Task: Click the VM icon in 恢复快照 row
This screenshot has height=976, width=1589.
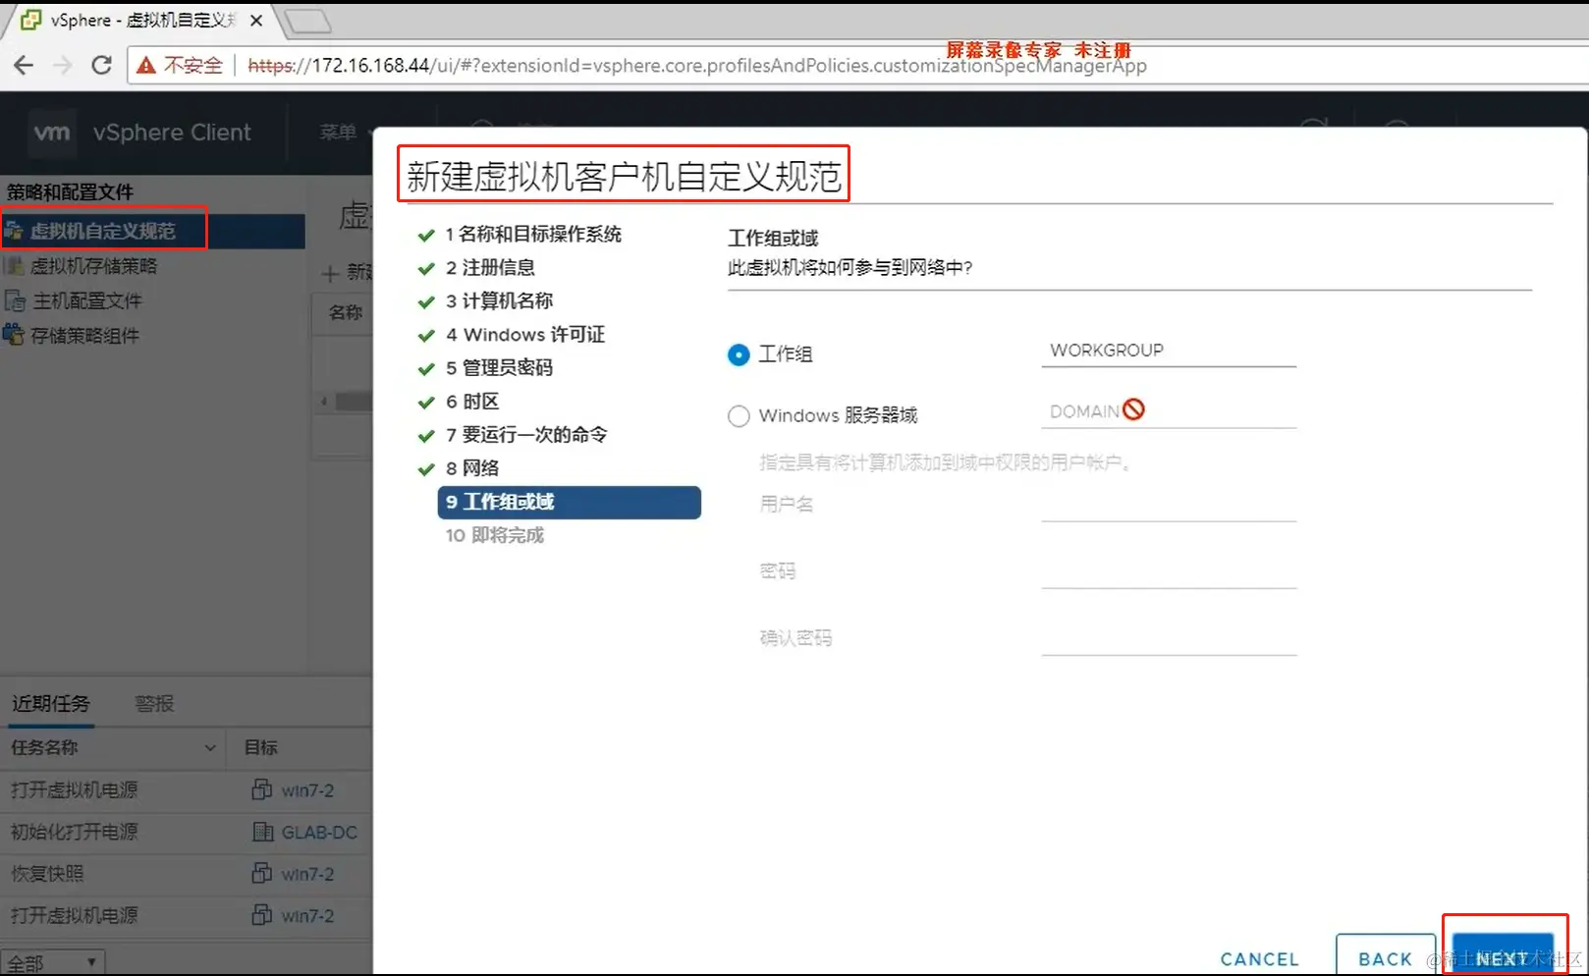Action: (x=261, y=873)
